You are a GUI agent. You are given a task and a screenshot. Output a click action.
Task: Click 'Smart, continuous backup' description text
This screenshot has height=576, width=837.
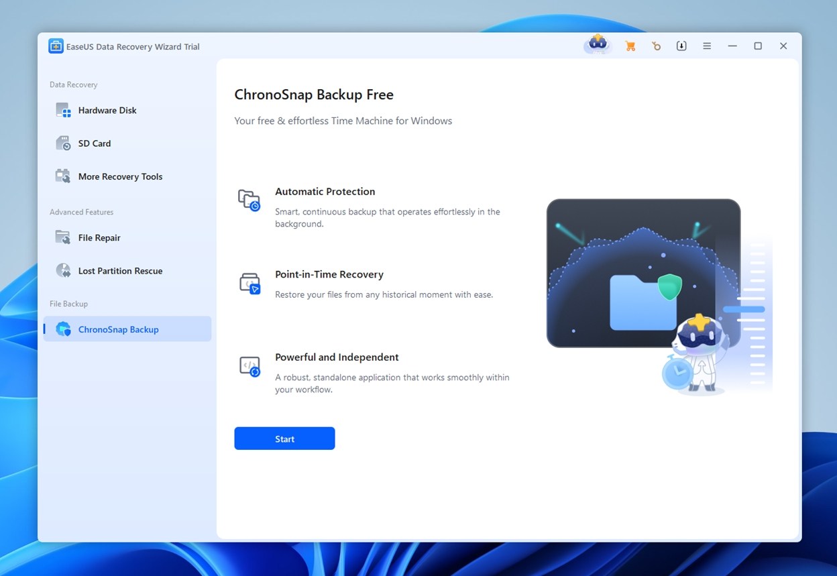[x=388, y=218]
